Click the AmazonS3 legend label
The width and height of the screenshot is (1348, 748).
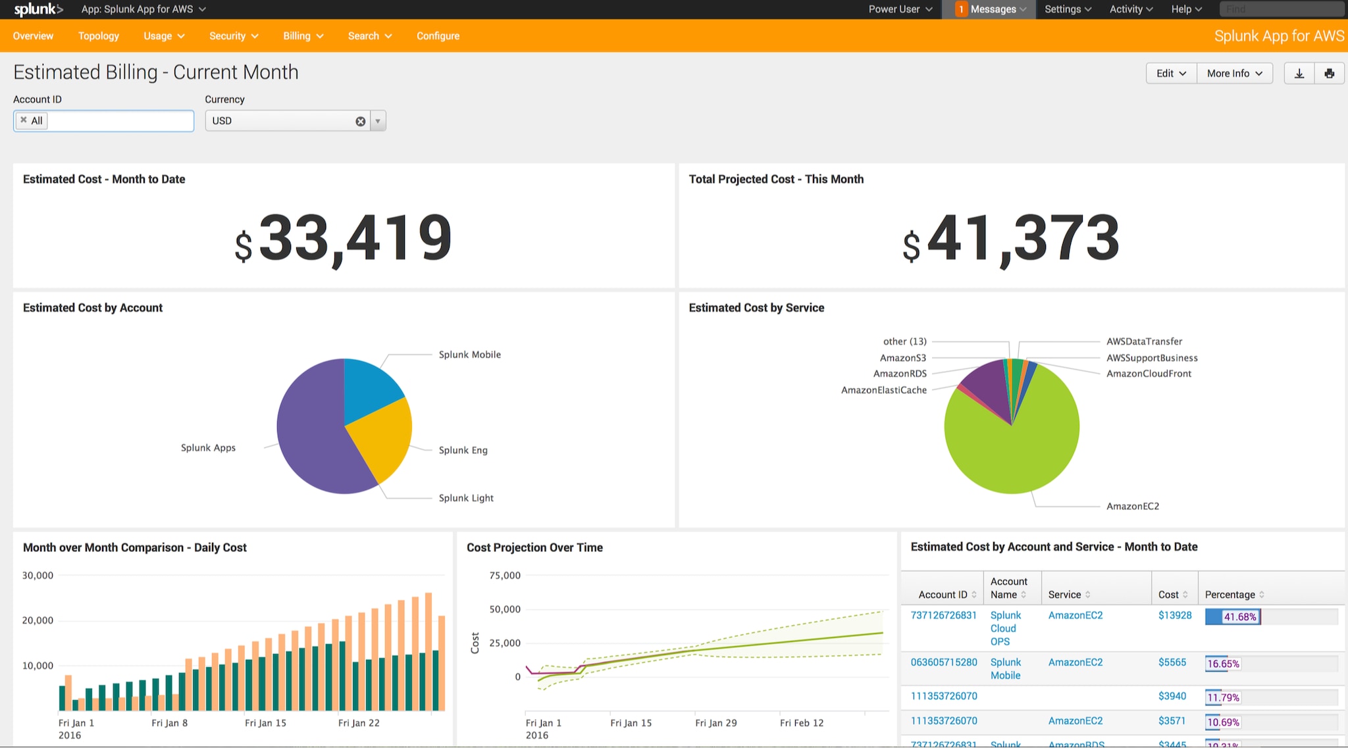(x=902, y=358)
